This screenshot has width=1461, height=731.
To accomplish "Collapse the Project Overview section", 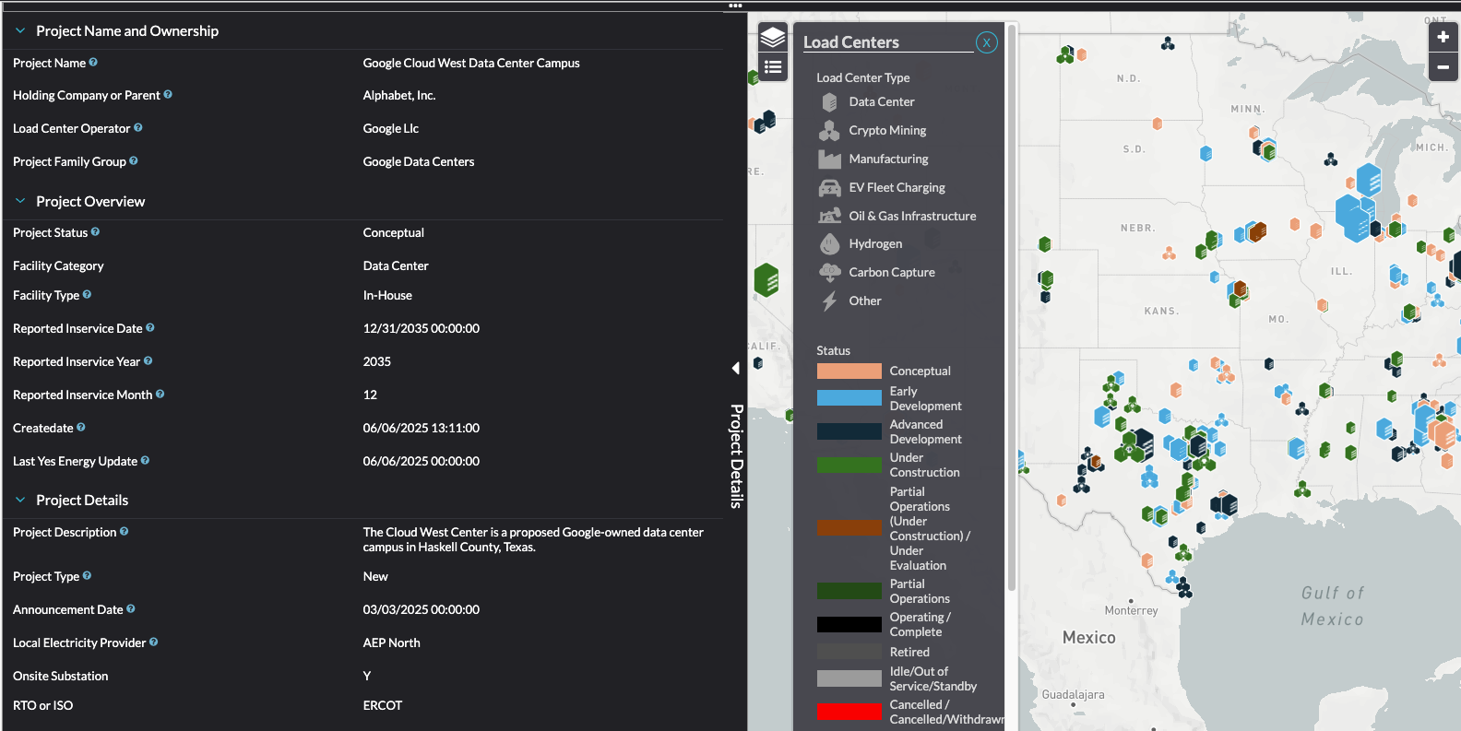I will tap(20, 201).
